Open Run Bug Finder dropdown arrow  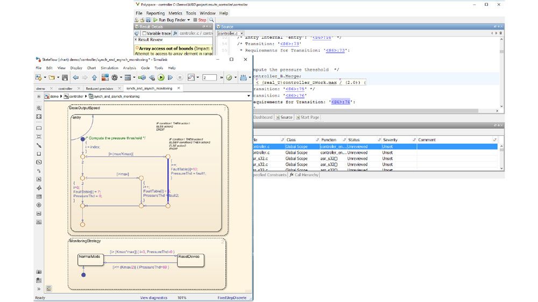(188, 20)
